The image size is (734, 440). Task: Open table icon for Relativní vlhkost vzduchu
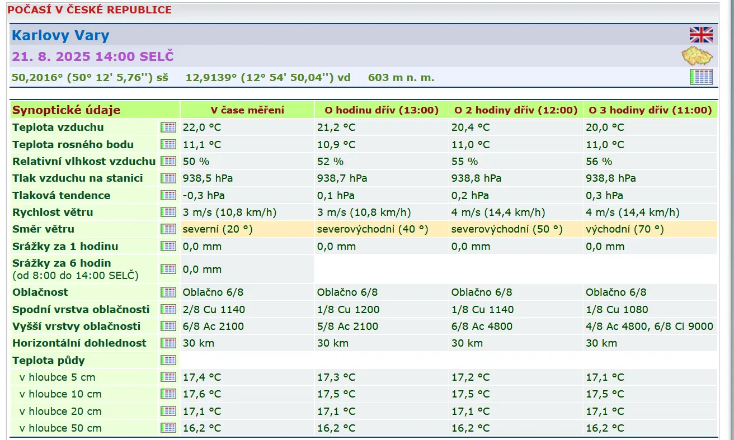click(168, 161)
